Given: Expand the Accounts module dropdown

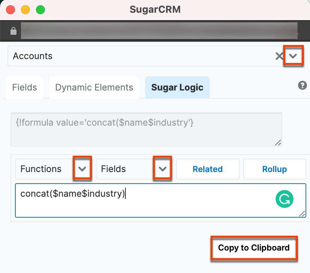Looking at the screenshot, I should [294, 56].
